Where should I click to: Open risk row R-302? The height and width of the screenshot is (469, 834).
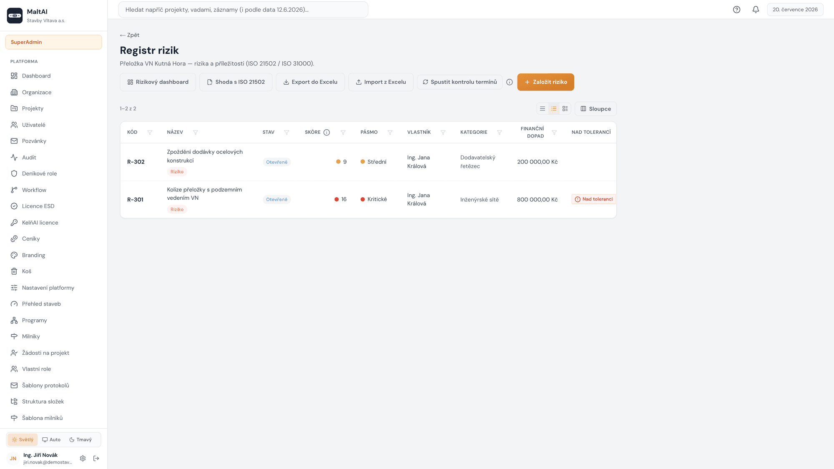coord(368,162)
